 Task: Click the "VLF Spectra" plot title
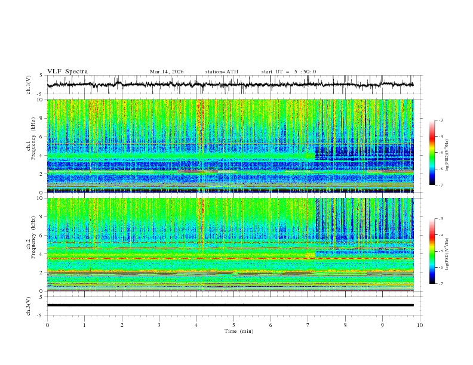click(x=67, y=72)
